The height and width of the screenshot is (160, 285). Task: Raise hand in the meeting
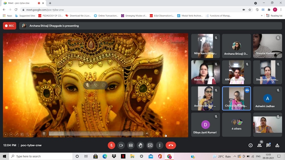coord(140,145)
